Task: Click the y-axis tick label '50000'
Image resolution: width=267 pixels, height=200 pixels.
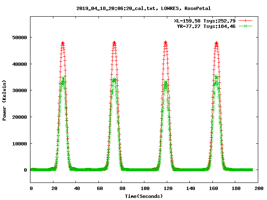Action: (20, 37)
